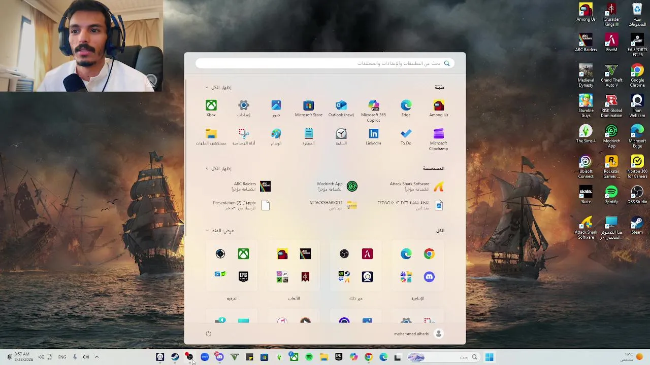Launch Skate desktop shortcut

pos(586,195)
